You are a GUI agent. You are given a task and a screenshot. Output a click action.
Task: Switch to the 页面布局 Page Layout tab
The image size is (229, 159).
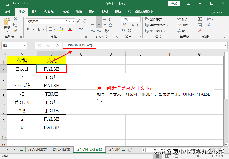(x=50, y=12)
